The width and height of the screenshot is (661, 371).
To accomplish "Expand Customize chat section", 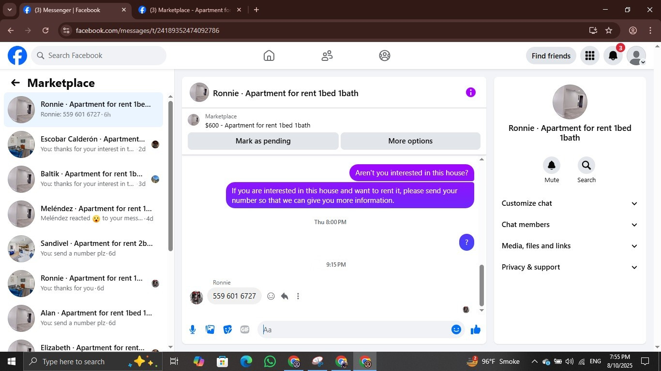I will [570, 203].
